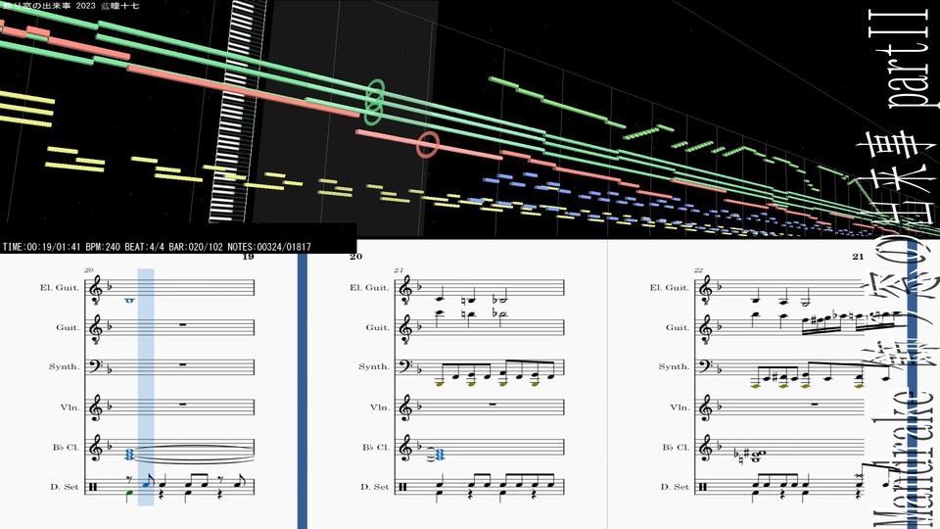Click the BEAT:4/4 time signature readout
This screenshot has height=529, width=940.
(144, 247)
